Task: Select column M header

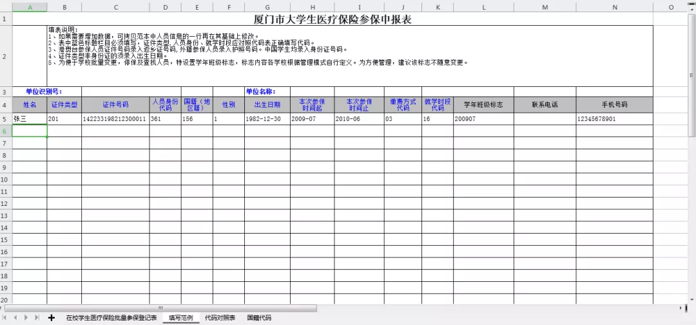Action: tap(545, 7)
